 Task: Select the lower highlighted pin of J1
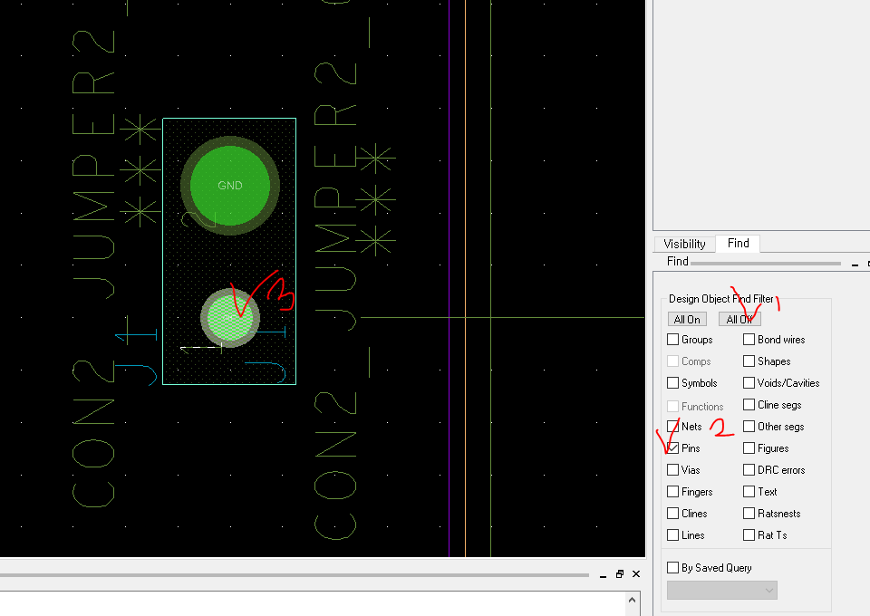tap(229, 318)
